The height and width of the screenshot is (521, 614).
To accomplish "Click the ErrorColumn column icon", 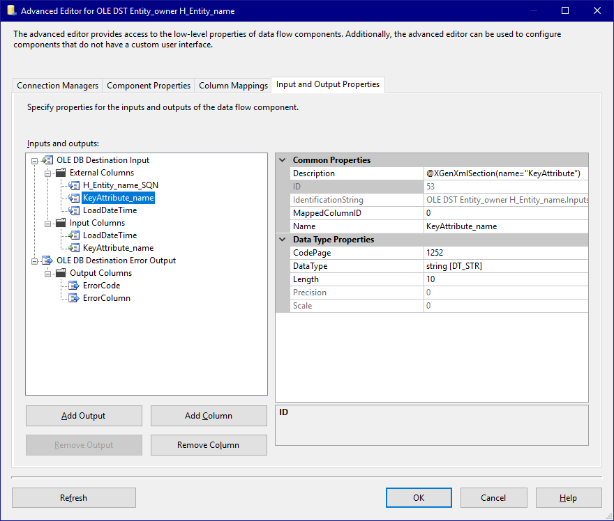I will [x=74, y=298].
